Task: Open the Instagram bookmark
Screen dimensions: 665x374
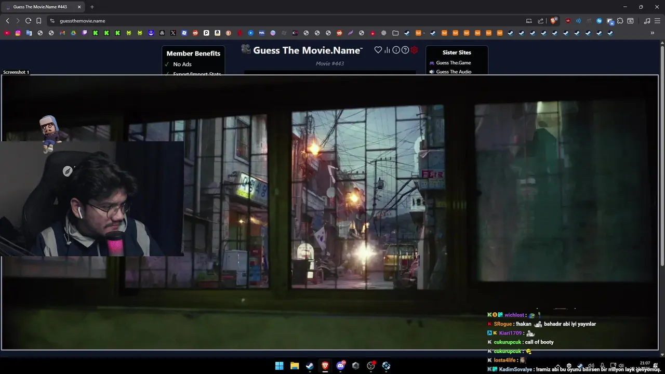Action: coord(18,33)
